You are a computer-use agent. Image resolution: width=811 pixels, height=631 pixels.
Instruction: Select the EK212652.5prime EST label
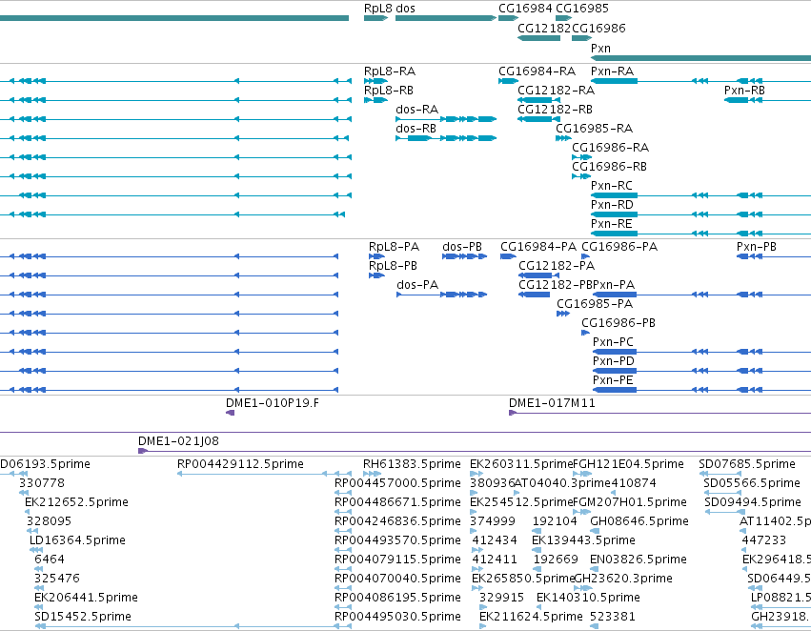pos(76,502)
